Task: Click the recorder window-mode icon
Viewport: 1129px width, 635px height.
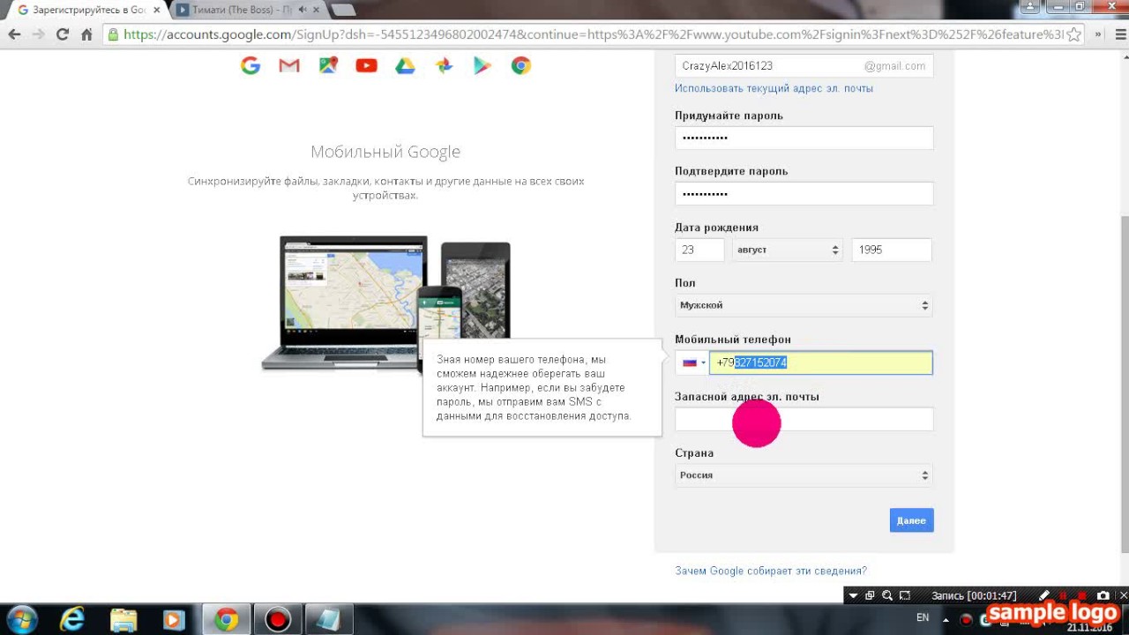Action: (870, 595)
